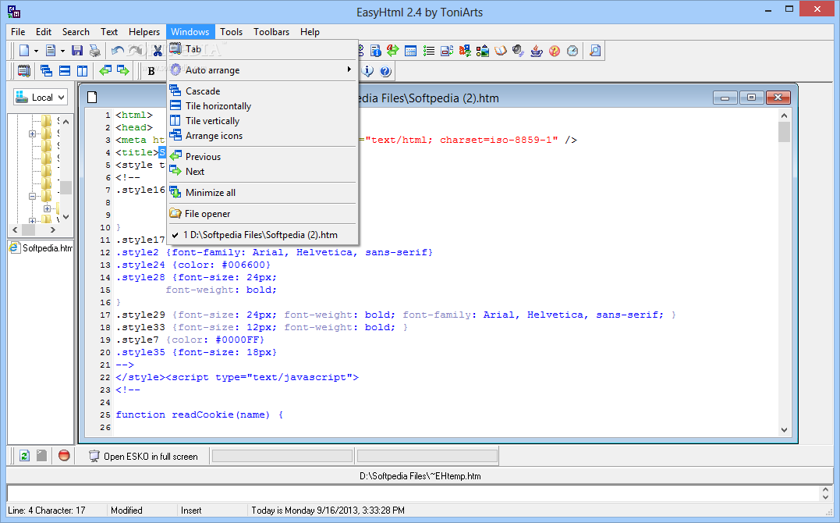
Task: Click the clock date/time icon
Action: 572,51
